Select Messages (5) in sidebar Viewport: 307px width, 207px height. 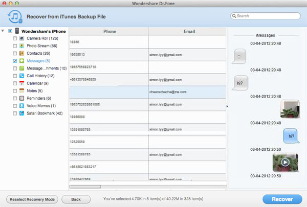click(x=38, y=61)
